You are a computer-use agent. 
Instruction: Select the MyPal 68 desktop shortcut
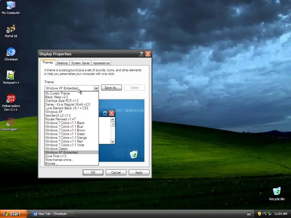(x=11, y=31)
